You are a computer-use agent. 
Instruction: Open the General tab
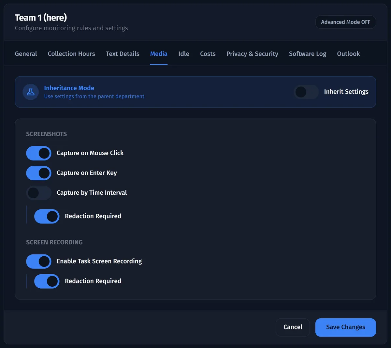tap(26, 54)
